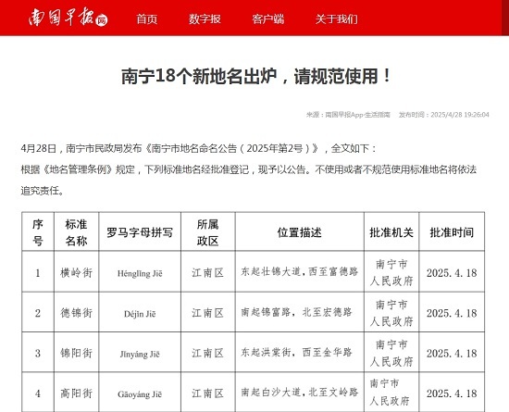Viewport: 509px width, 412px height.
Task: Open the 首页 navigation item
Action: coord(147,19)
